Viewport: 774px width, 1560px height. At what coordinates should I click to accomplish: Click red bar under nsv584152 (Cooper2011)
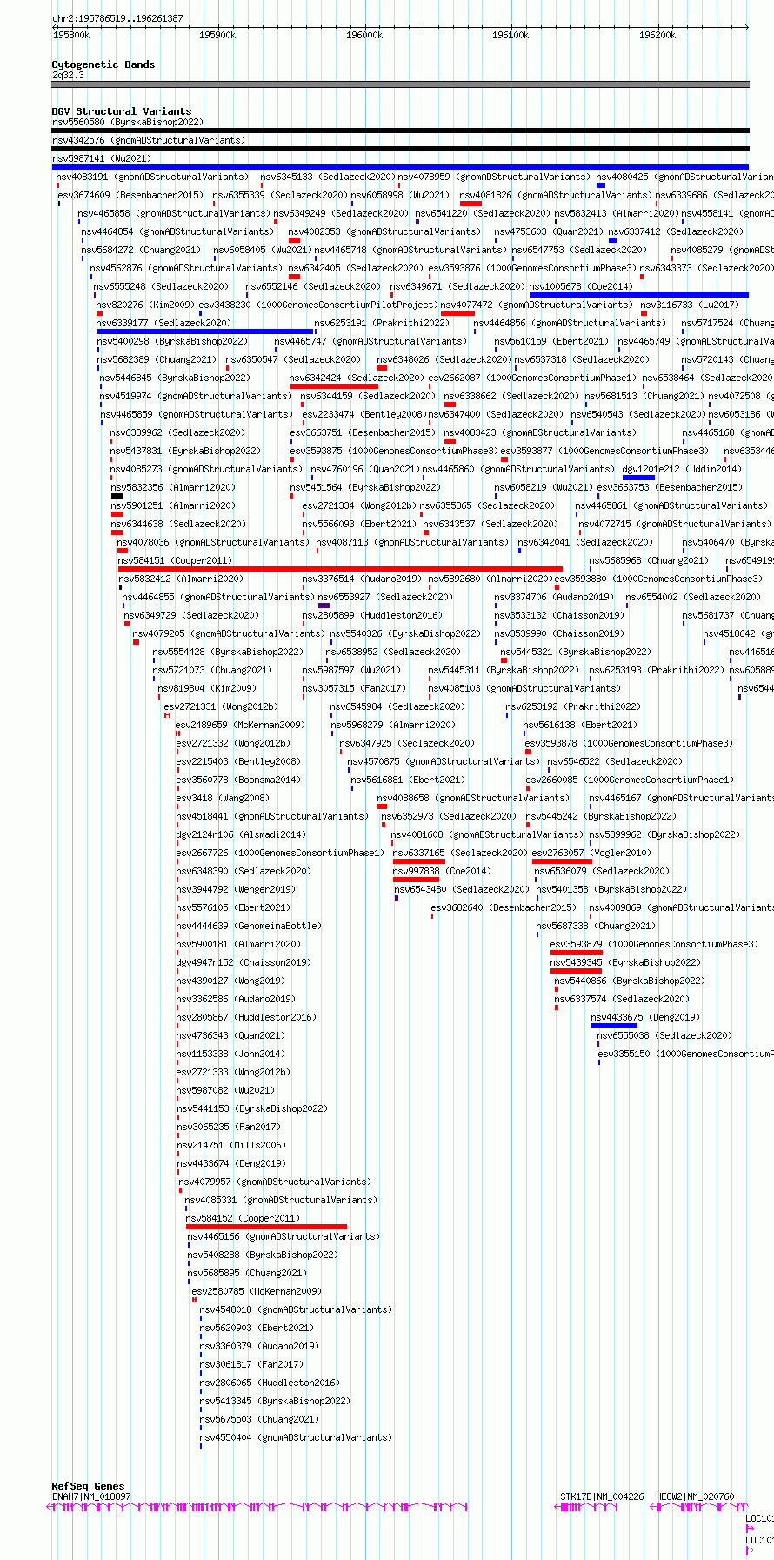tap(266, 1227)
